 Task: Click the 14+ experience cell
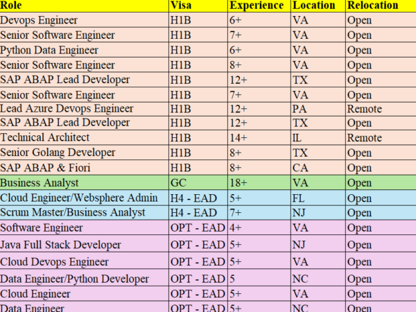pyautogui.click(x=239, y=138)
